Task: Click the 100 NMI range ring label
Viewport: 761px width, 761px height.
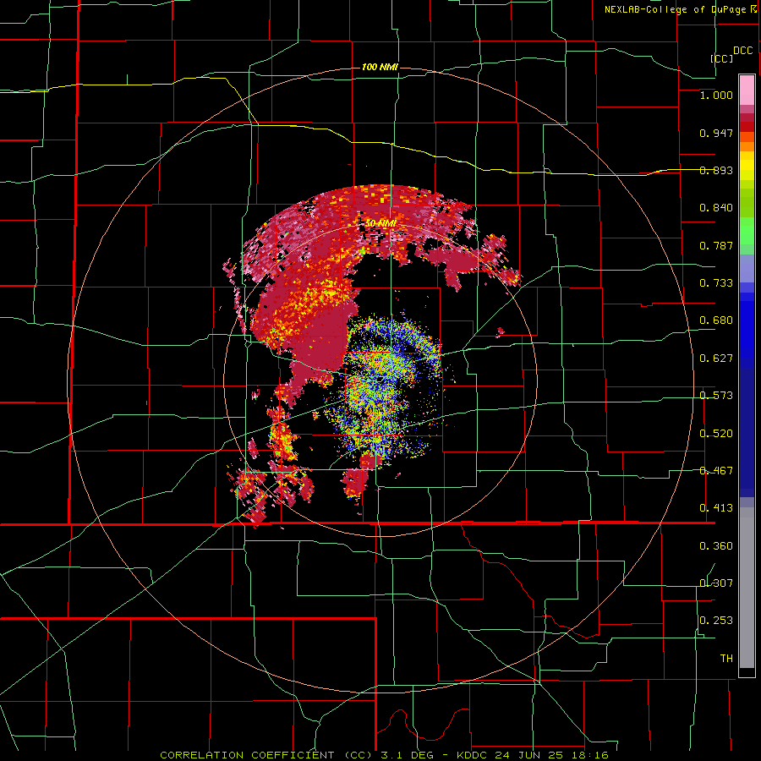Action: tap(380, 67)
